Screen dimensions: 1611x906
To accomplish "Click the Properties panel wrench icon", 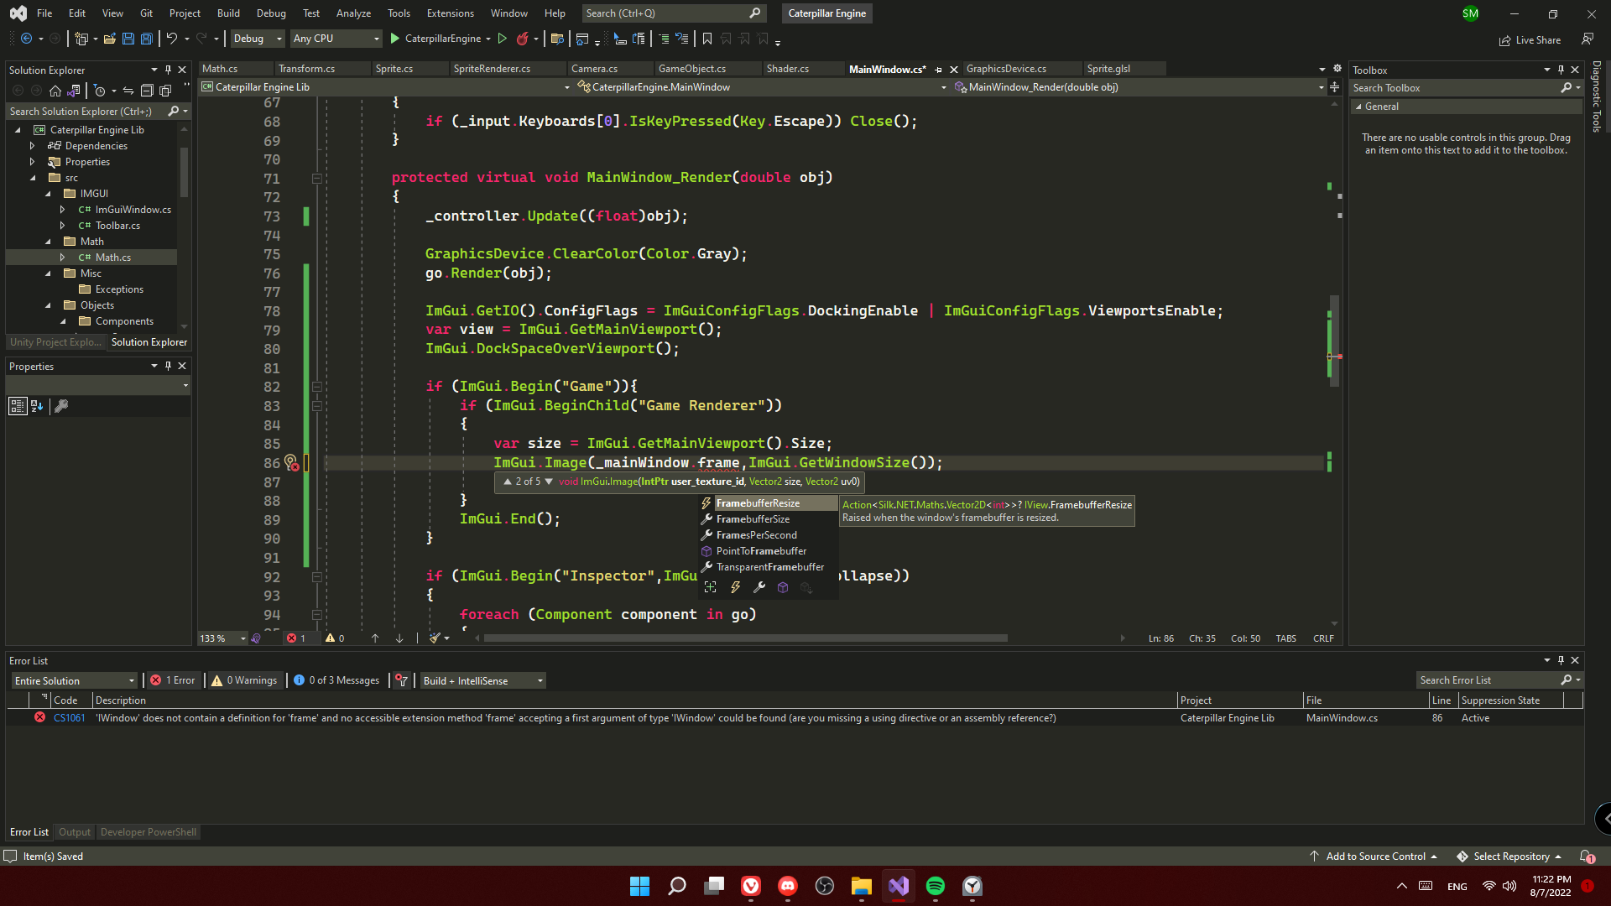I will click(60, 406).
